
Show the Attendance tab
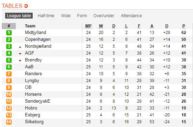tap(131, 16)
